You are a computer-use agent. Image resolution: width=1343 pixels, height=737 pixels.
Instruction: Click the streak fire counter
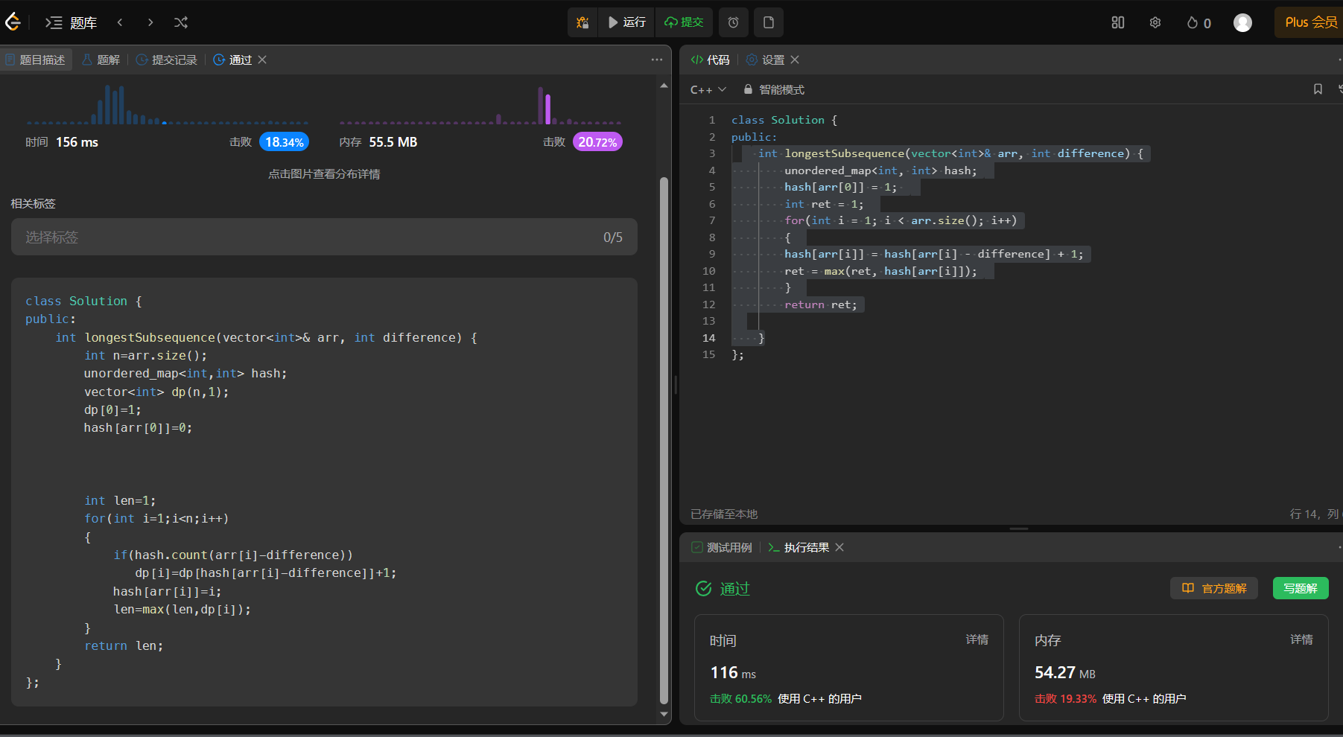(1198, 23)
